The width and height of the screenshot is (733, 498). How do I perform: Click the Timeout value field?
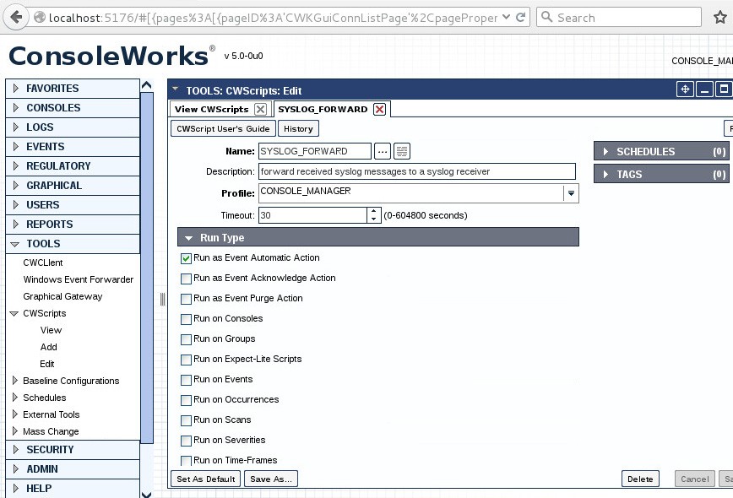pos(312,215)
